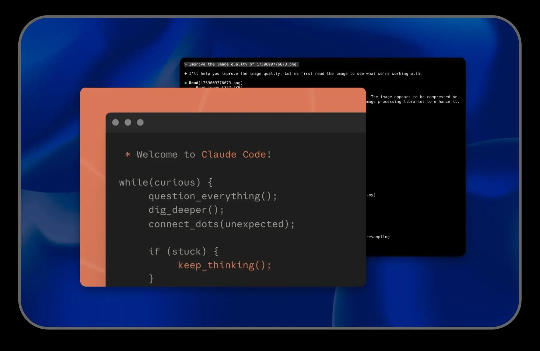Click the green dot beside Read
Image resolution: width=540 pixels, height=351 pixels.
[186, 83]
